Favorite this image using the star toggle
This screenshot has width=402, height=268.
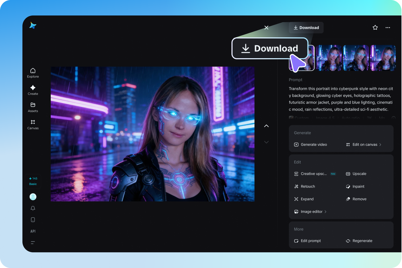pos(375,27)
